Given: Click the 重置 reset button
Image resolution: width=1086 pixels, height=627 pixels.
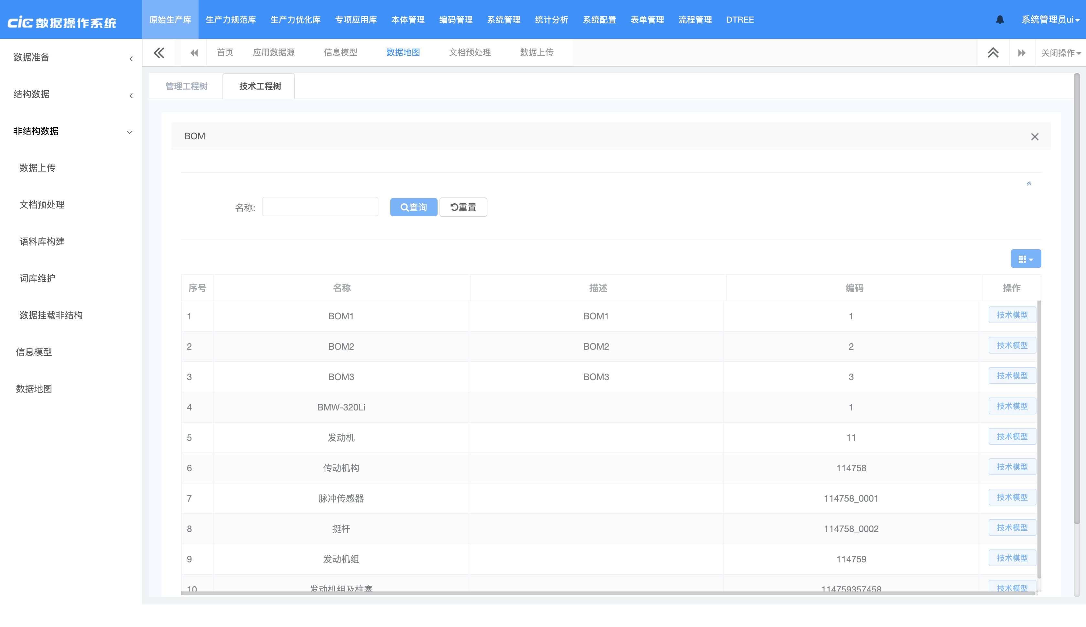Looking at the screenshot, I should coord(463,207).
